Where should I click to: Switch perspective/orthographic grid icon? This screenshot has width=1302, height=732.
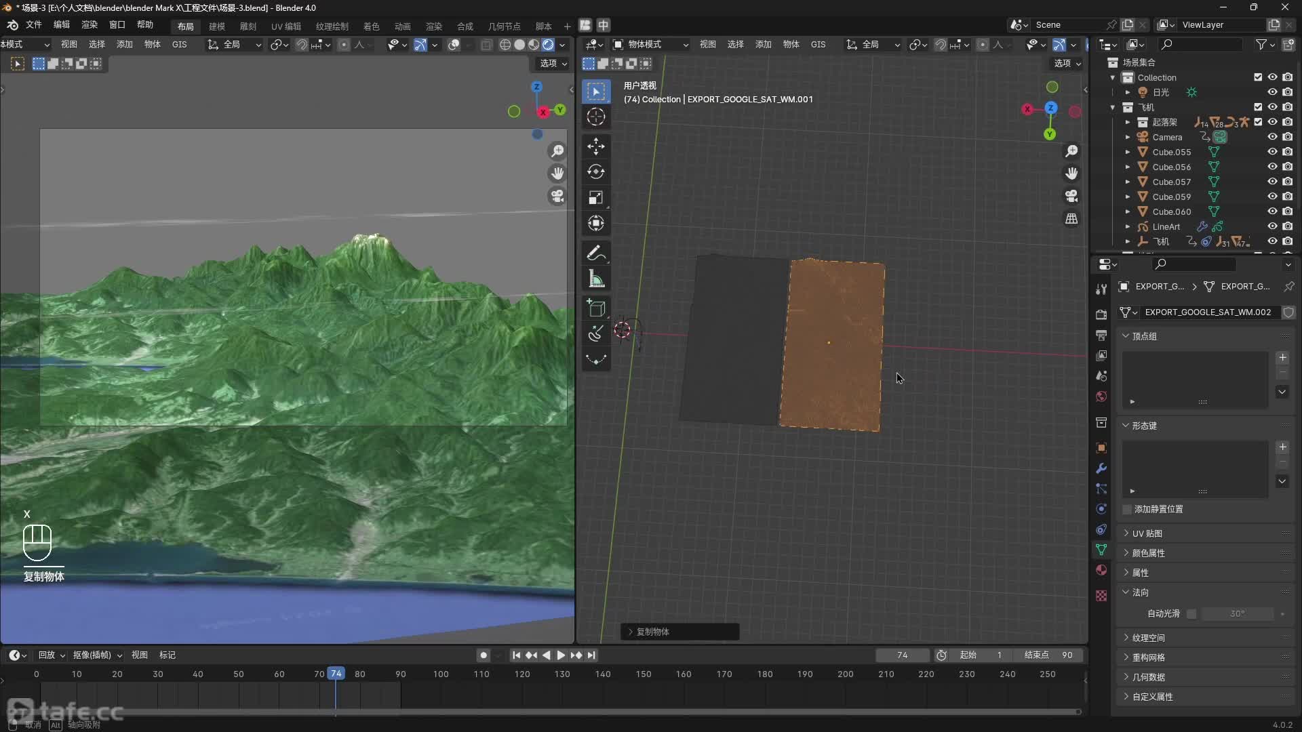coord(1071,218)
